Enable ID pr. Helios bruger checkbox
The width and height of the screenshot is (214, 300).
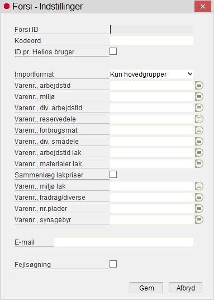(x=113, y=51)
